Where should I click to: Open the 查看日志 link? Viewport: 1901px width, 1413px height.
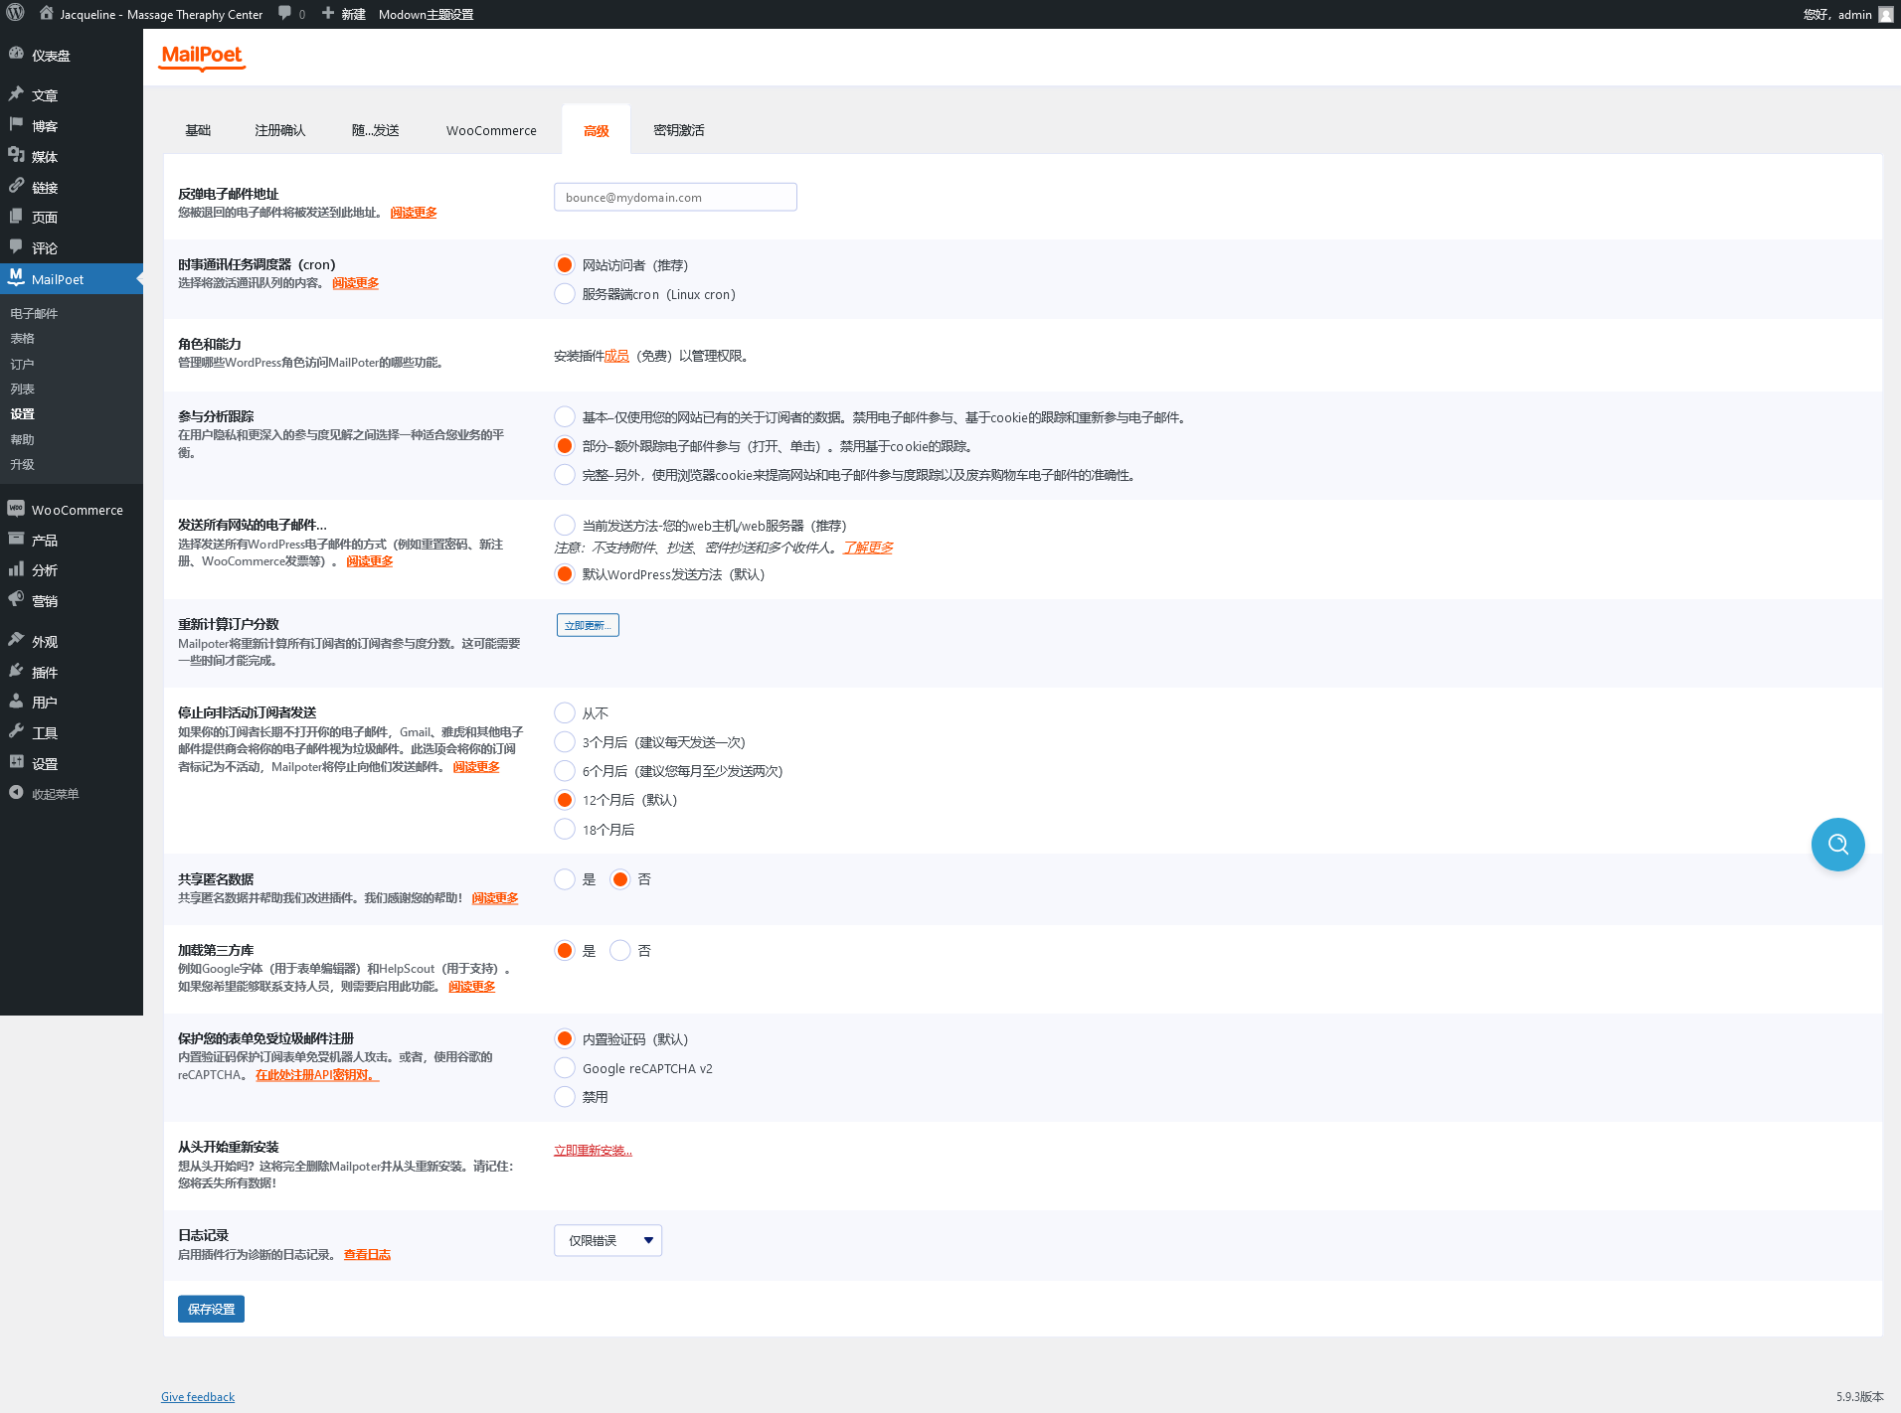[367, 1255]
